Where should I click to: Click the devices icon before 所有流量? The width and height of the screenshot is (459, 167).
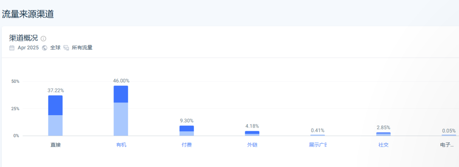(66, 48)
